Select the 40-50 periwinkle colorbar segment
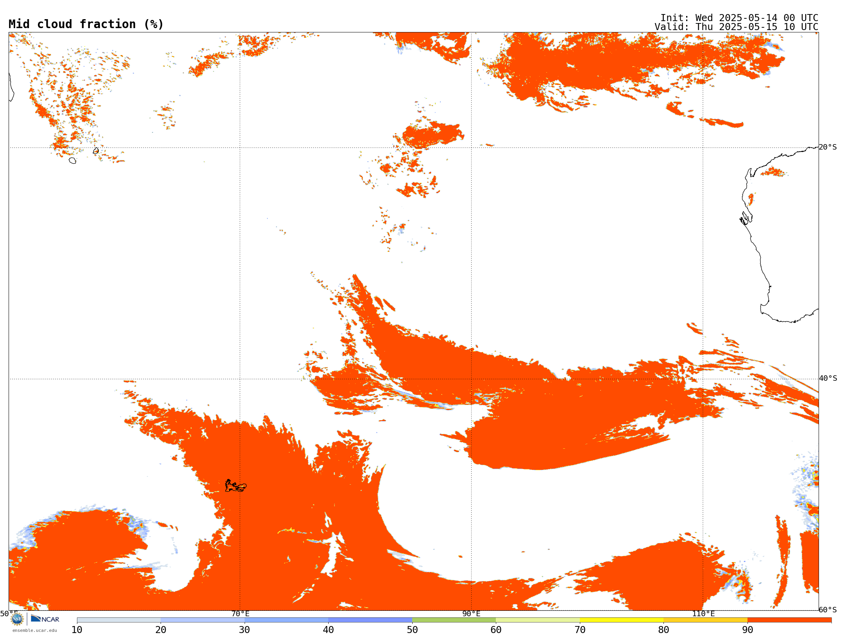Image resolution: width=844 pixels, height=635 pixels. coord(370,620)
